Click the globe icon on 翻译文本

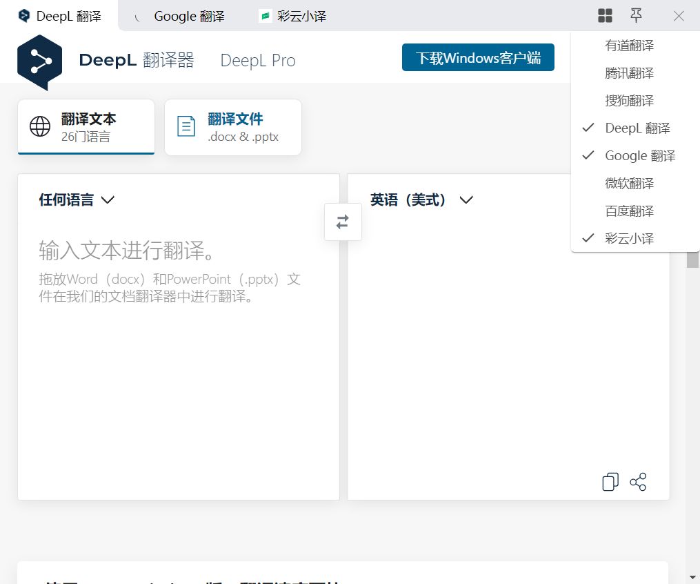pyautogui.click(x=40, y=126)
